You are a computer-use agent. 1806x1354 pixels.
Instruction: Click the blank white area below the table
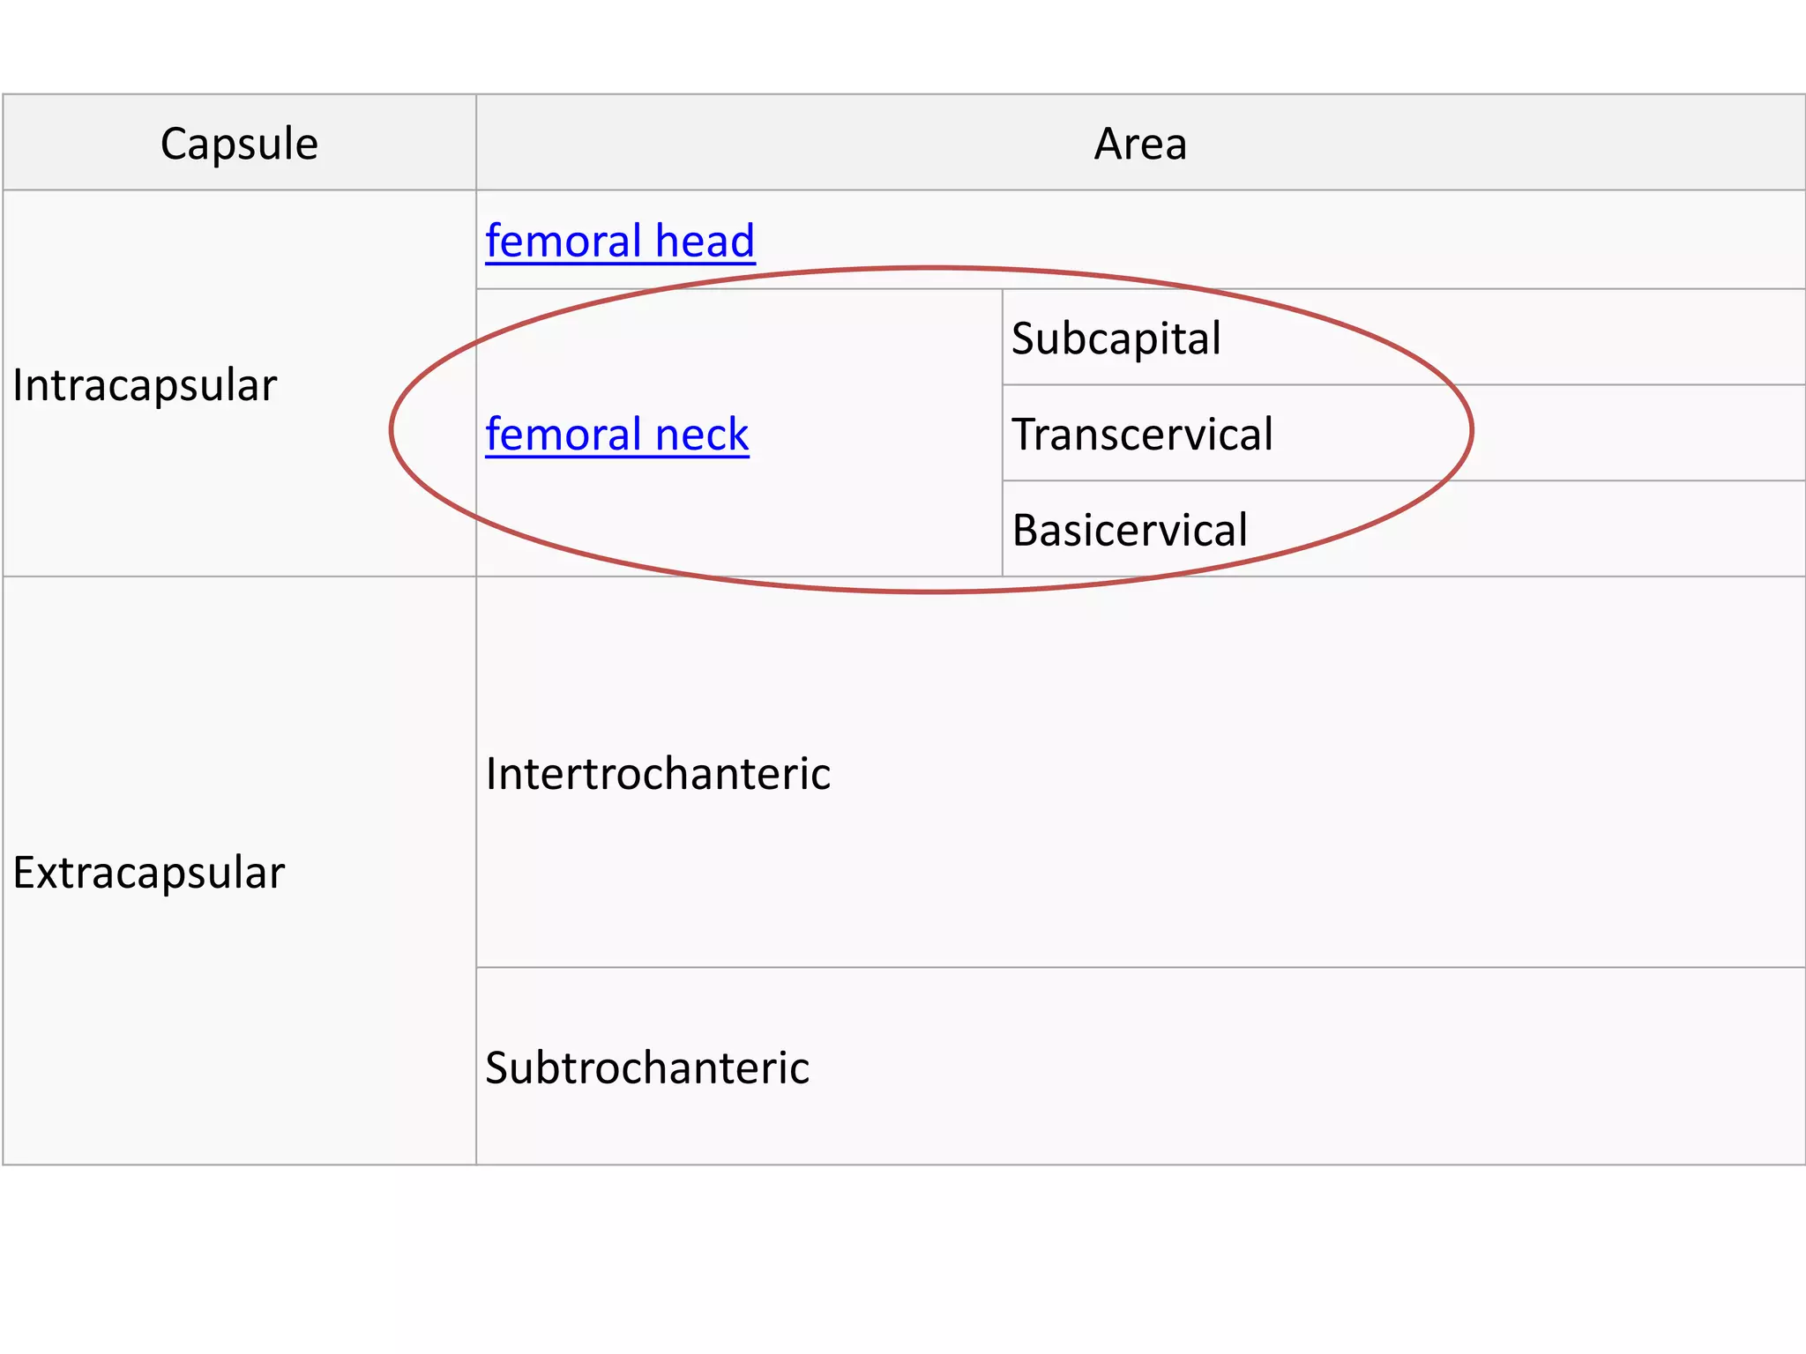903,1261
